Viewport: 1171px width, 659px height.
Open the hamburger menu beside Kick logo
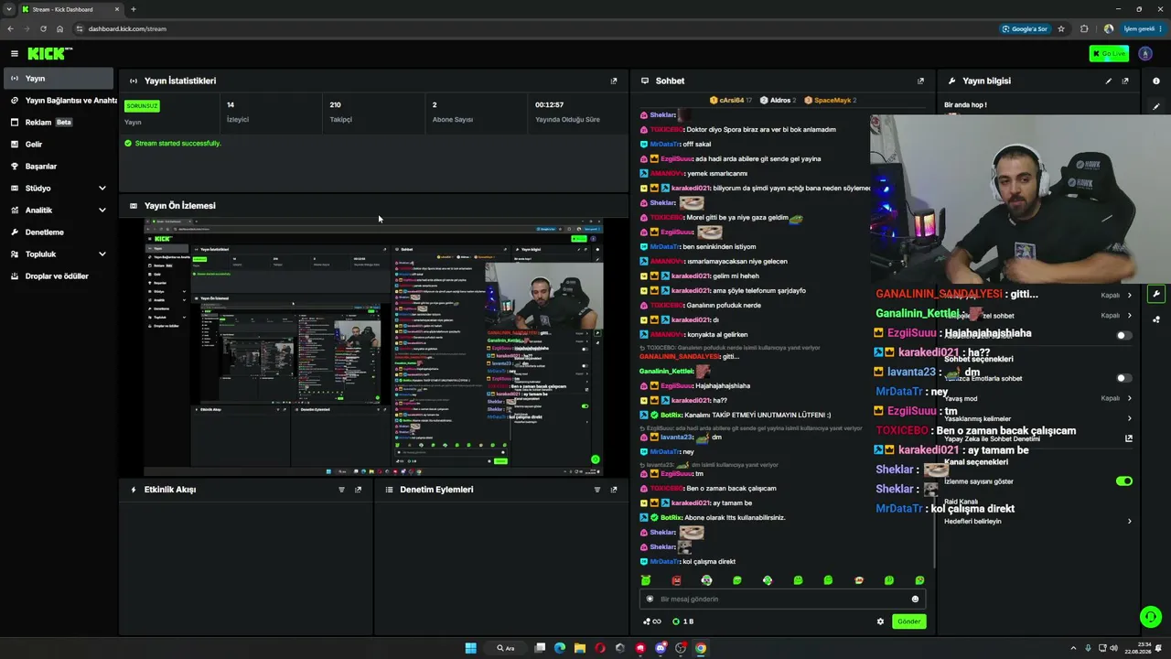pos(14,54)
